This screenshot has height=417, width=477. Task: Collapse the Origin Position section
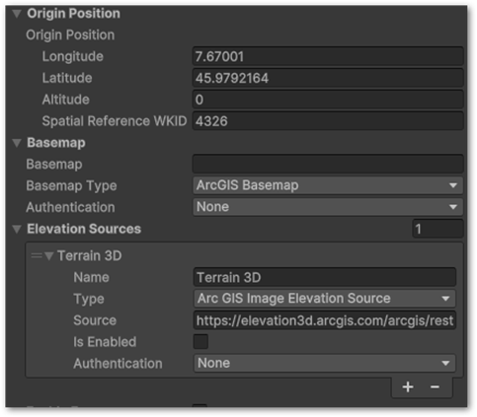17,14
